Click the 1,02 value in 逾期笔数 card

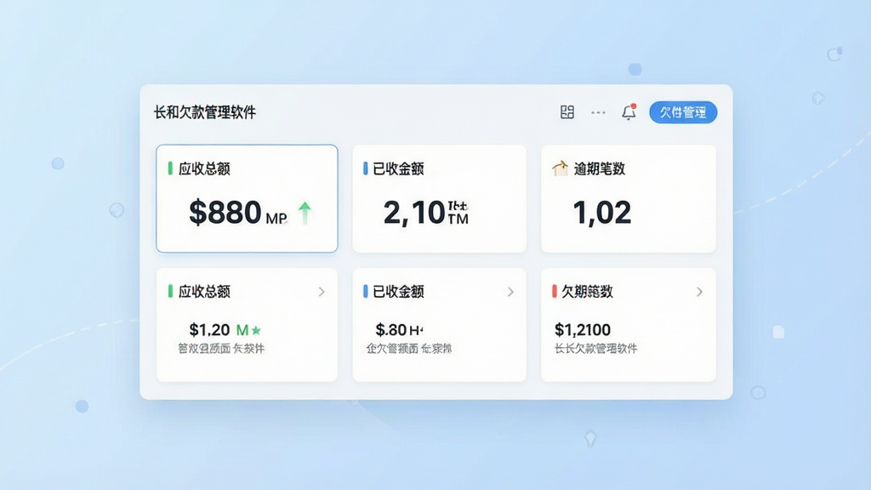click(x=602, y=213)
